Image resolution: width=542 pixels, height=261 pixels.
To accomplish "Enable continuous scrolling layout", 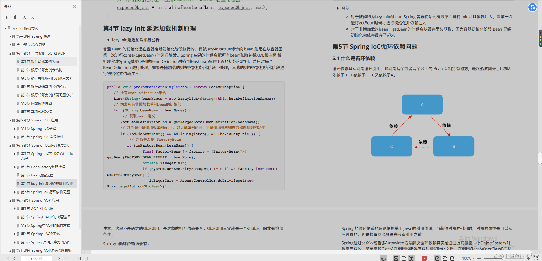I will point(396,258).
